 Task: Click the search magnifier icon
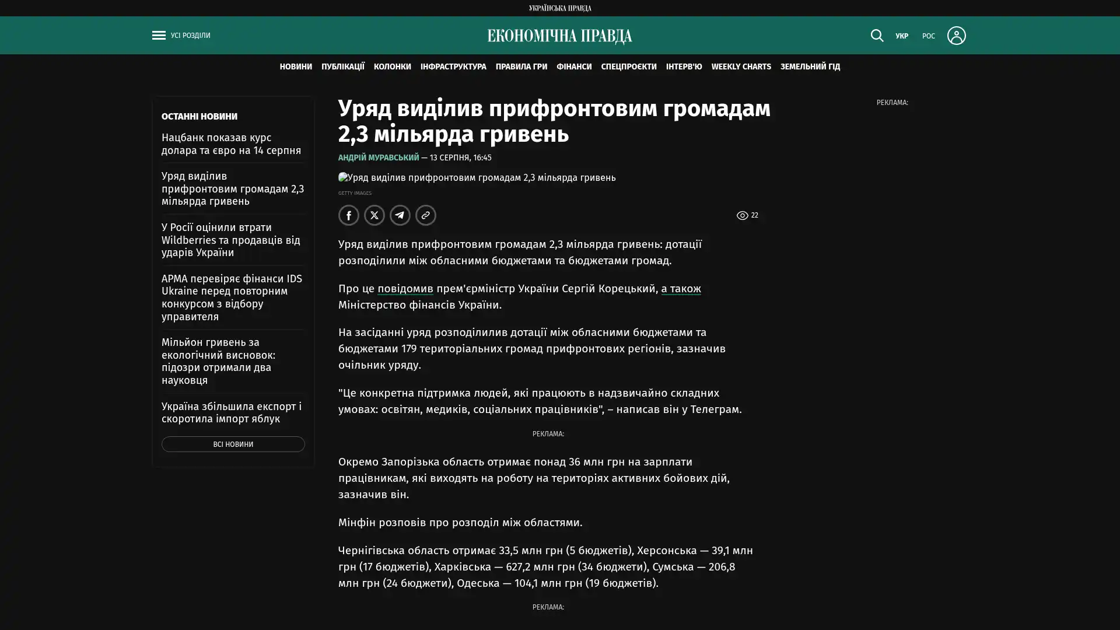tap(877, 36)
